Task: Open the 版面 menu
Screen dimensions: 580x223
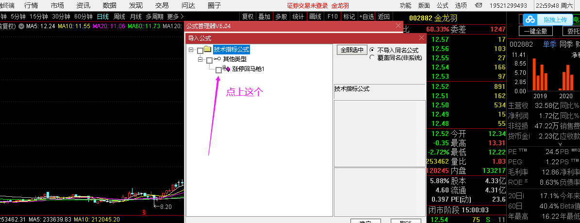Action: click(424, 5)
